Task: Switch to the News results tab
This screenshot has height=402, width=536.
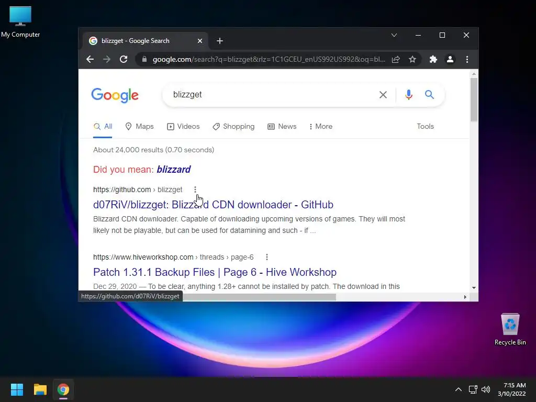Action: pyautogui.click(x=282, y=127)
